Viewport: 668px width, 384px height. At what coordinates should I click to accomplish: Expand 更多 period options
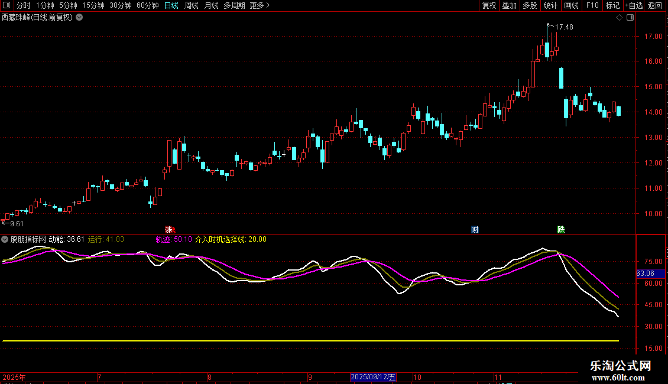tap(260, 5)
